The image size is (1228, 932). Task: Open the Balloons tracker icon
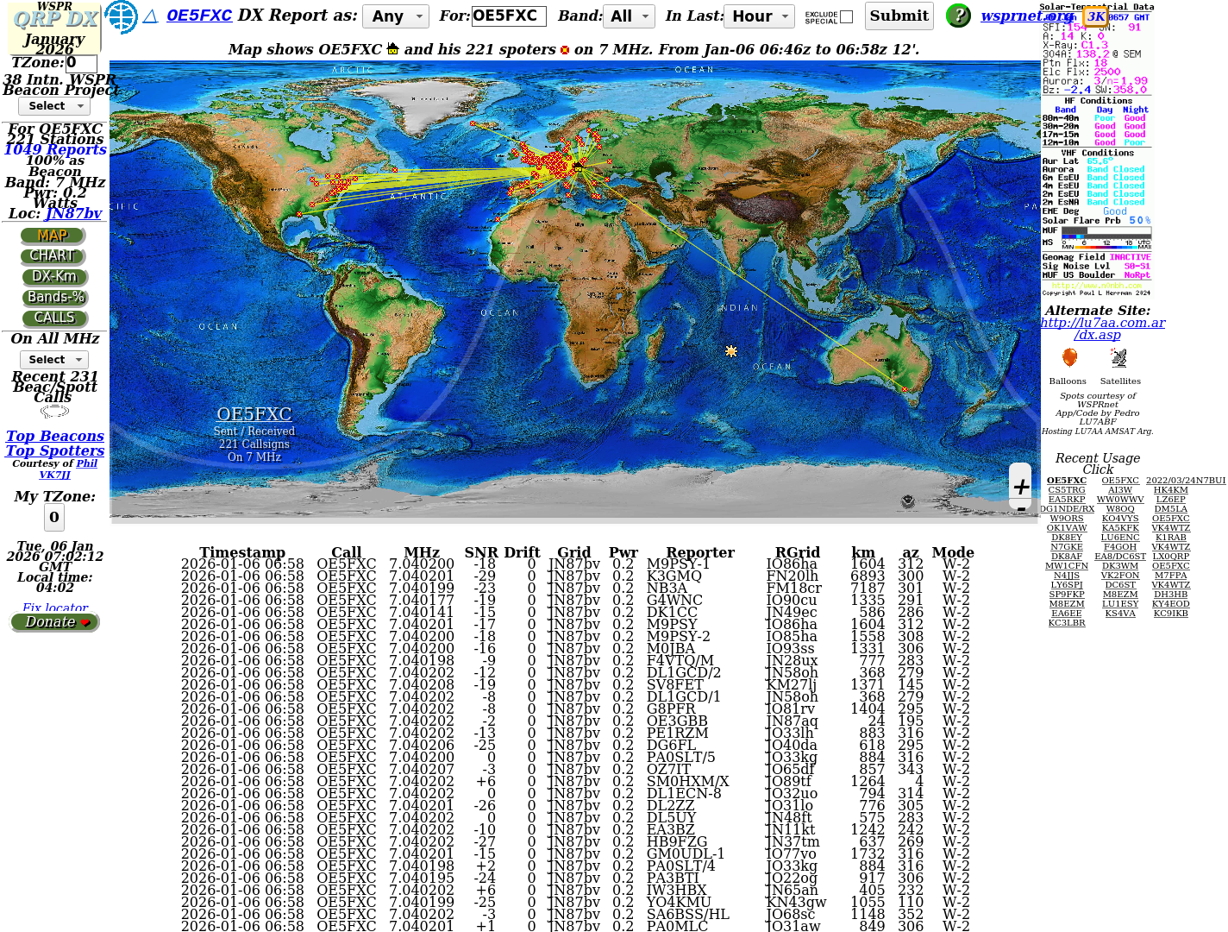point(1068,358)
